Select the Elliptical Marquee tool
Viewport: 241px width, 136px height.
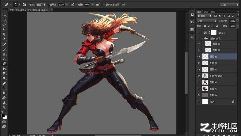pos(4,20)
